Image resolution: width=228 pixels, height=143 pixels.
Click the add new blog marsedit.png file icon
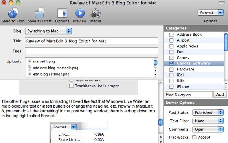(x=29, y=68)
